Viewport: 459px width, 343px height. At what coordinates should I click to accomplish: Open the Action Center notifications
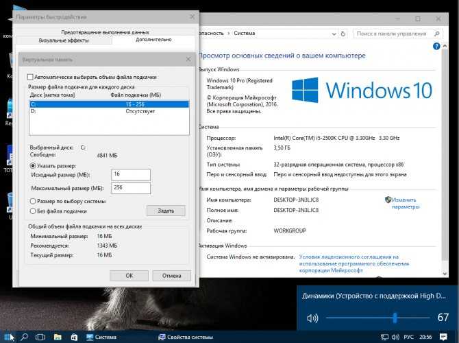coord(443,337)
